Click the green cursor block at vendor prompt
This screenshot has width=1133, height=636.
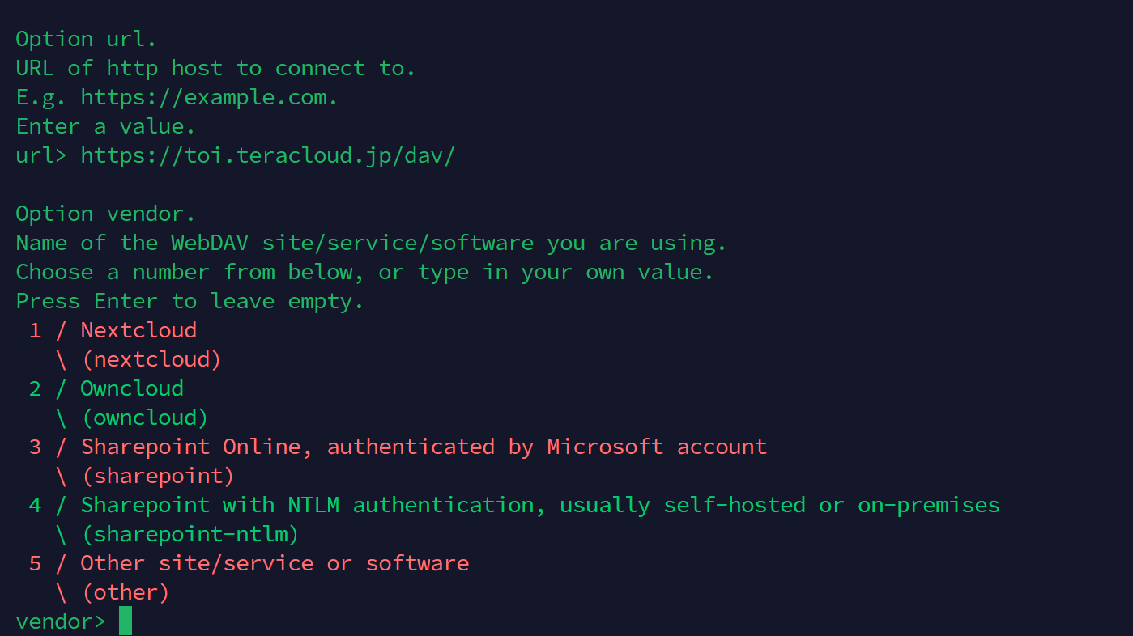coord(126,621)
